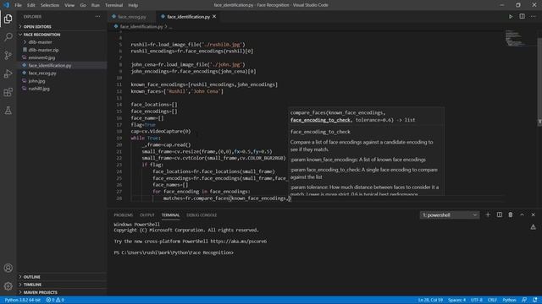Click the VS Code logo icon

6,5
